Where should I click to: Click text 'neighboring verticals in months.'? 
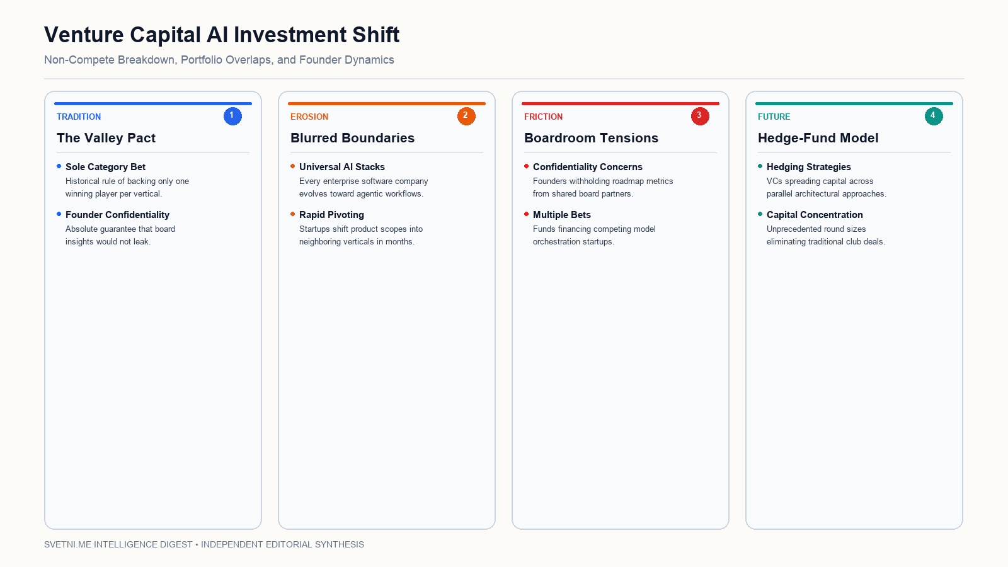click(x=357, y=242)
